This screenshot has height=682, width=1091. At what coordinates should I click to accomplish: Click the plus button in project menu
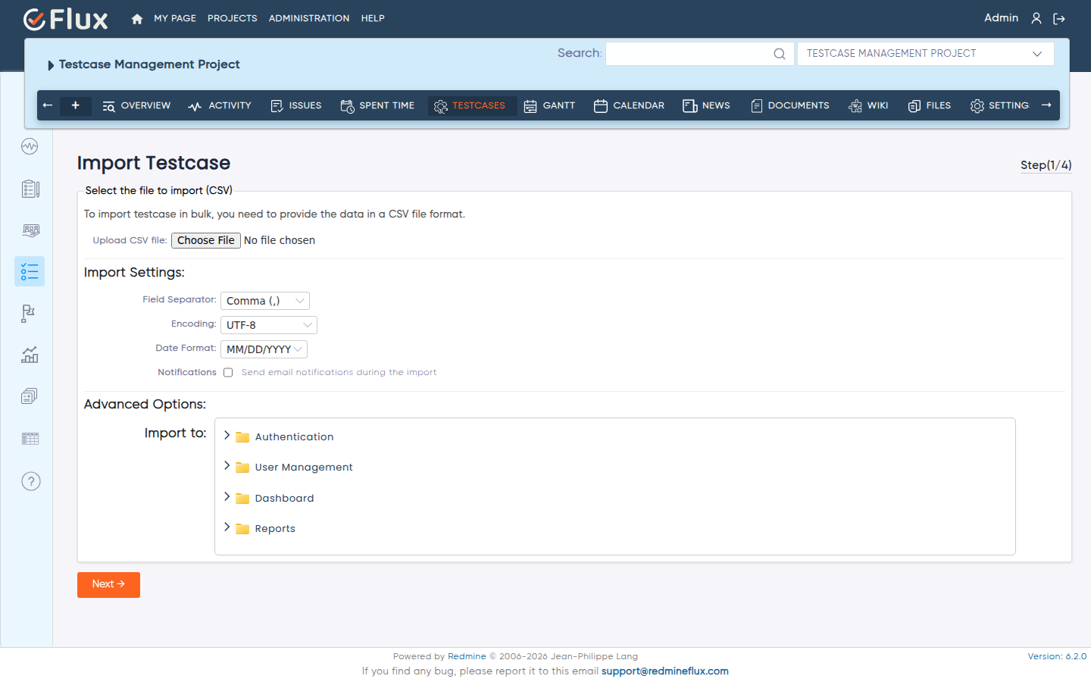coord(76,105)
